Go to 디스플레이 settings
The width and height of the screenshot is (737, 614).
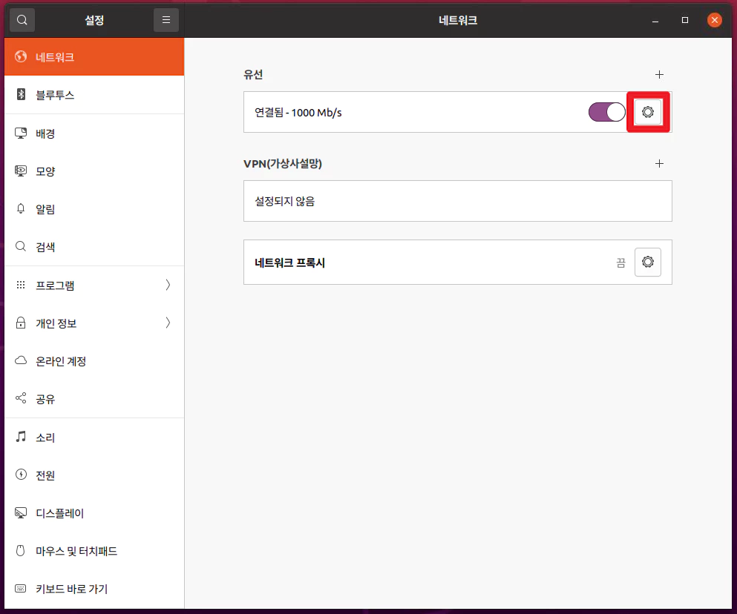[94, 513]
